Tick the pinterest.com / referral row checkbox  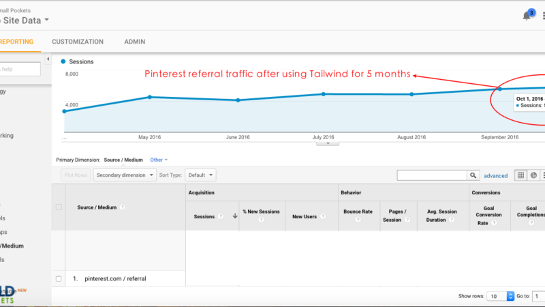pos(59,278)
